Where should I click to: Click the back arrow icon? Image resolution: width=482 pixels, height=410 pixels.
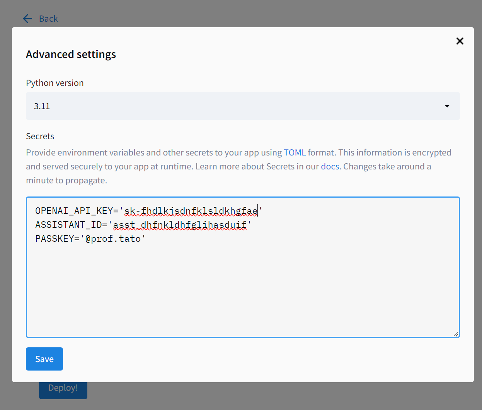pyautogui.click(x=27, y=19)
